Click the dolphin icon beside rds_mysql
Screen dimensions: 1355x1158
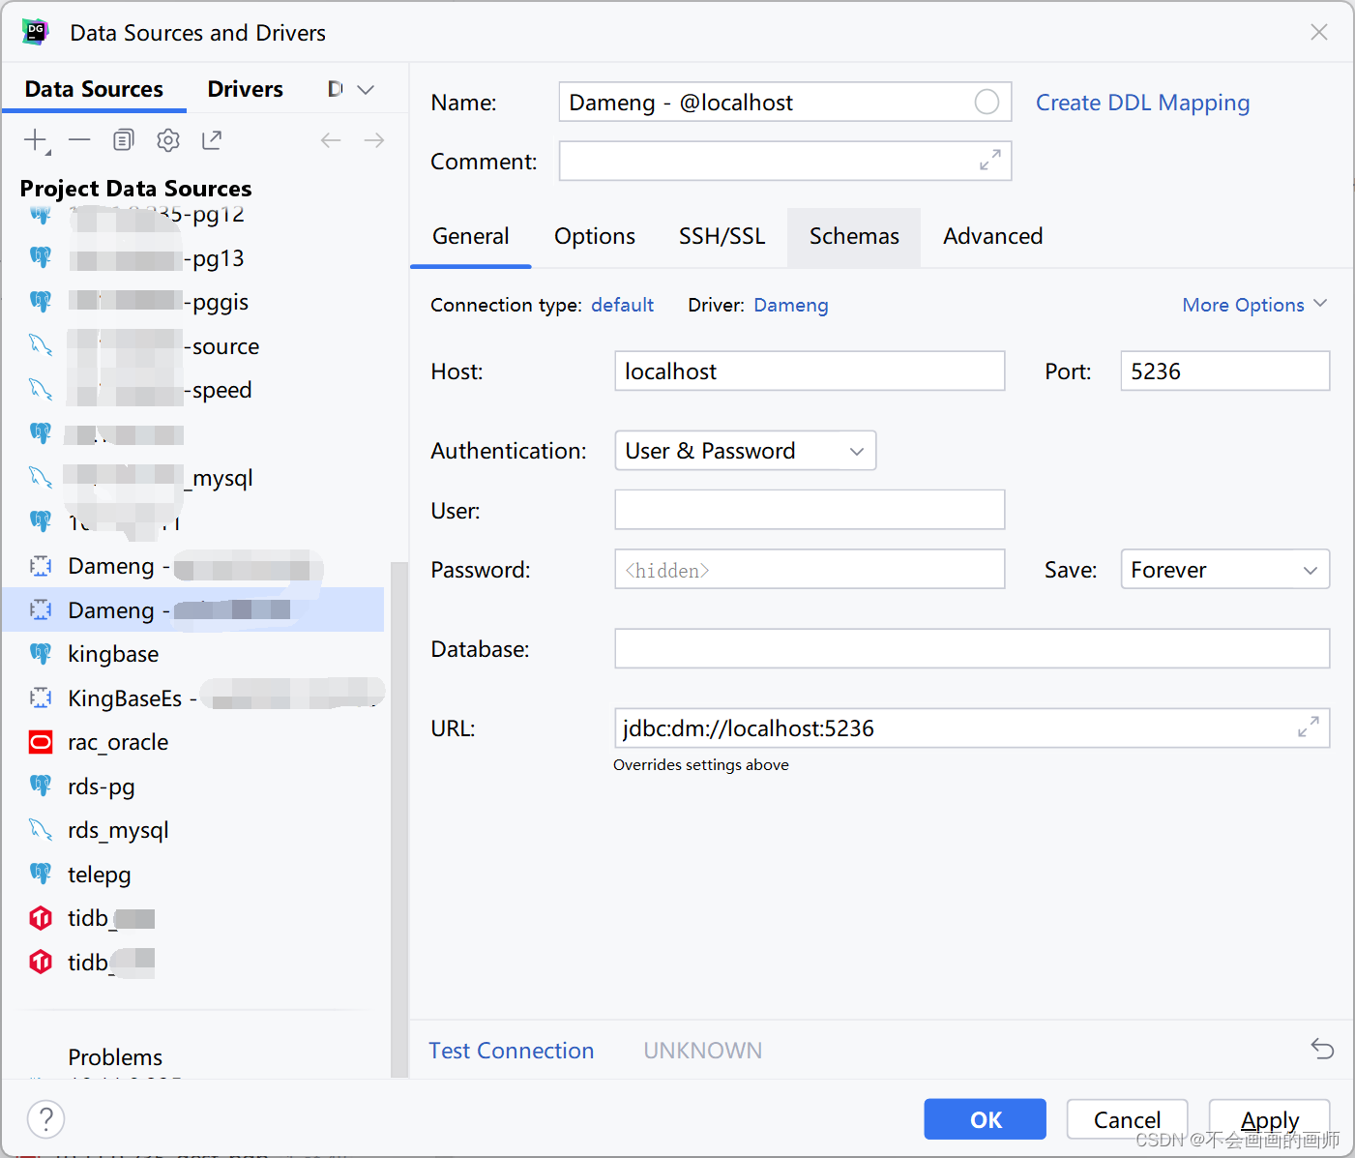[41, 830]
